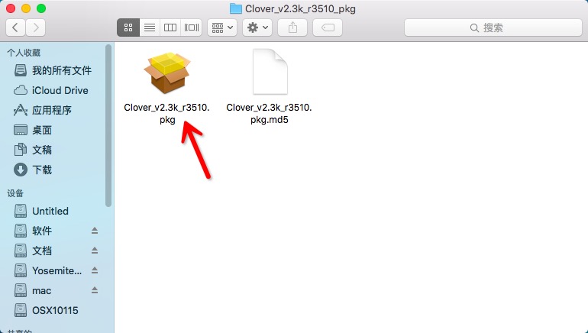This screenshot has width=588, height=333.
Task: Eject the mac volume
Action: pos(95,290)
